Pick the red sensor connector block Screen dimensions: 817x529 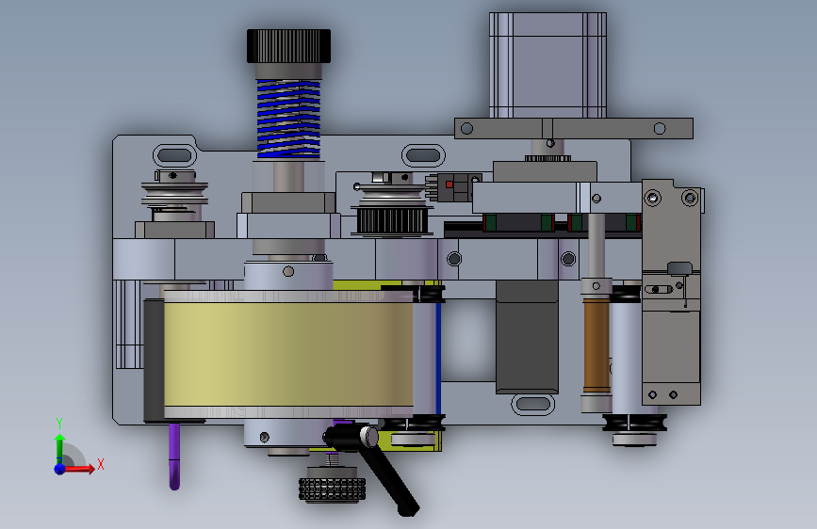pyautogui.click(x=453, y=187)
